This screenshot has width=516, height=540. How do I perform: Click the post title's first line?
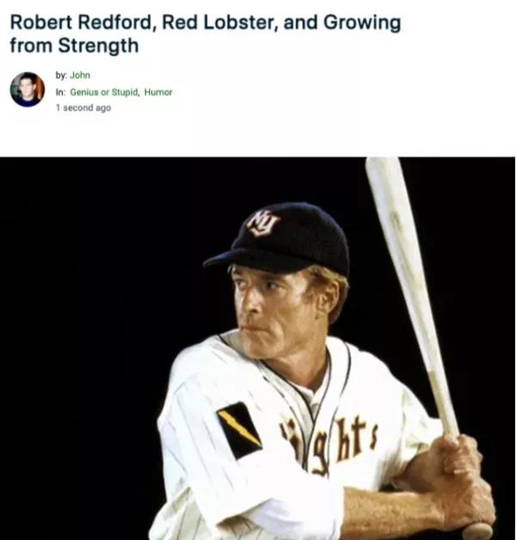pos(205,22)
